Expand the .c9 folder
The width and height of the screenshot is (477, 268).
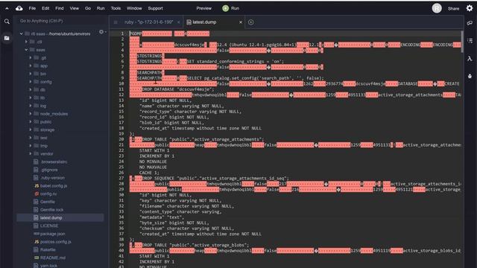pyautogui.click(x=26, y=42)
